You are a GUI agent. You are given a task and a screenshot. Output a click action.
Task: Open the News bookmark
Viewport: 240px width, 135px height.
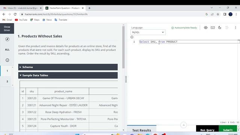pyautogui.click(x=47, y=20)
